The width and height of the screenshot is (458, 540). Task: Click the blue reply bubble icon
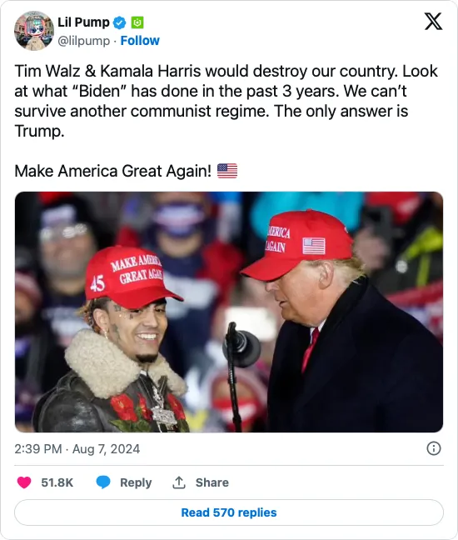pos(103,482)
